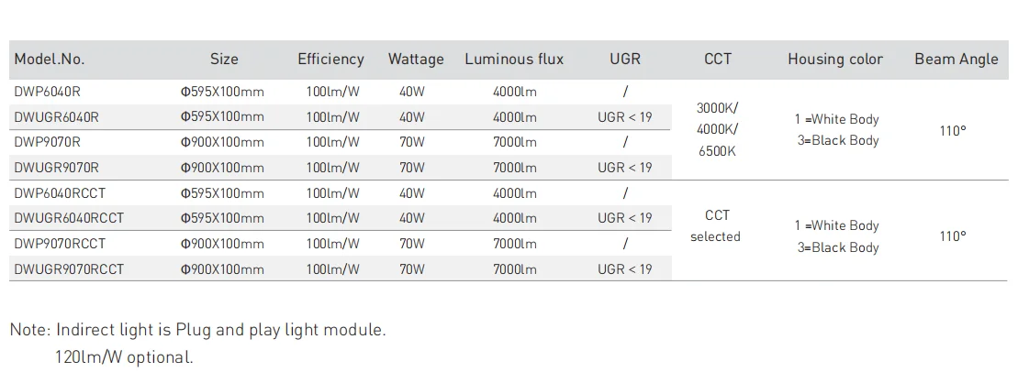Click the 120lm/W optional note text
The width and height of the screenshot is (1029, 383).
tap(125, 357)
